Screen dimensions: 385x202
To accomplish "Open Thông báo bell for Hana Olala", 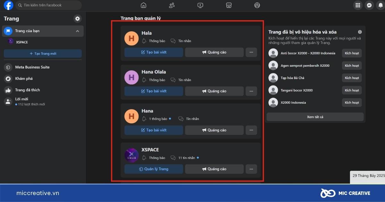I will pos(144,80).
